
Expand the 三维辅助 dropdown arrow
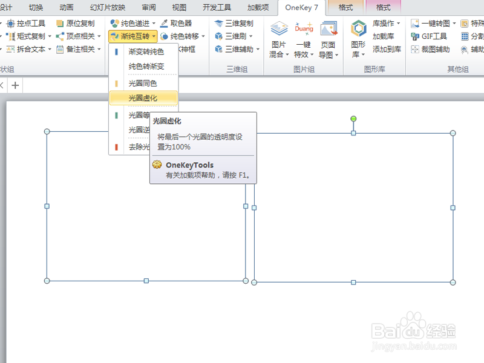tap(258, 50)
